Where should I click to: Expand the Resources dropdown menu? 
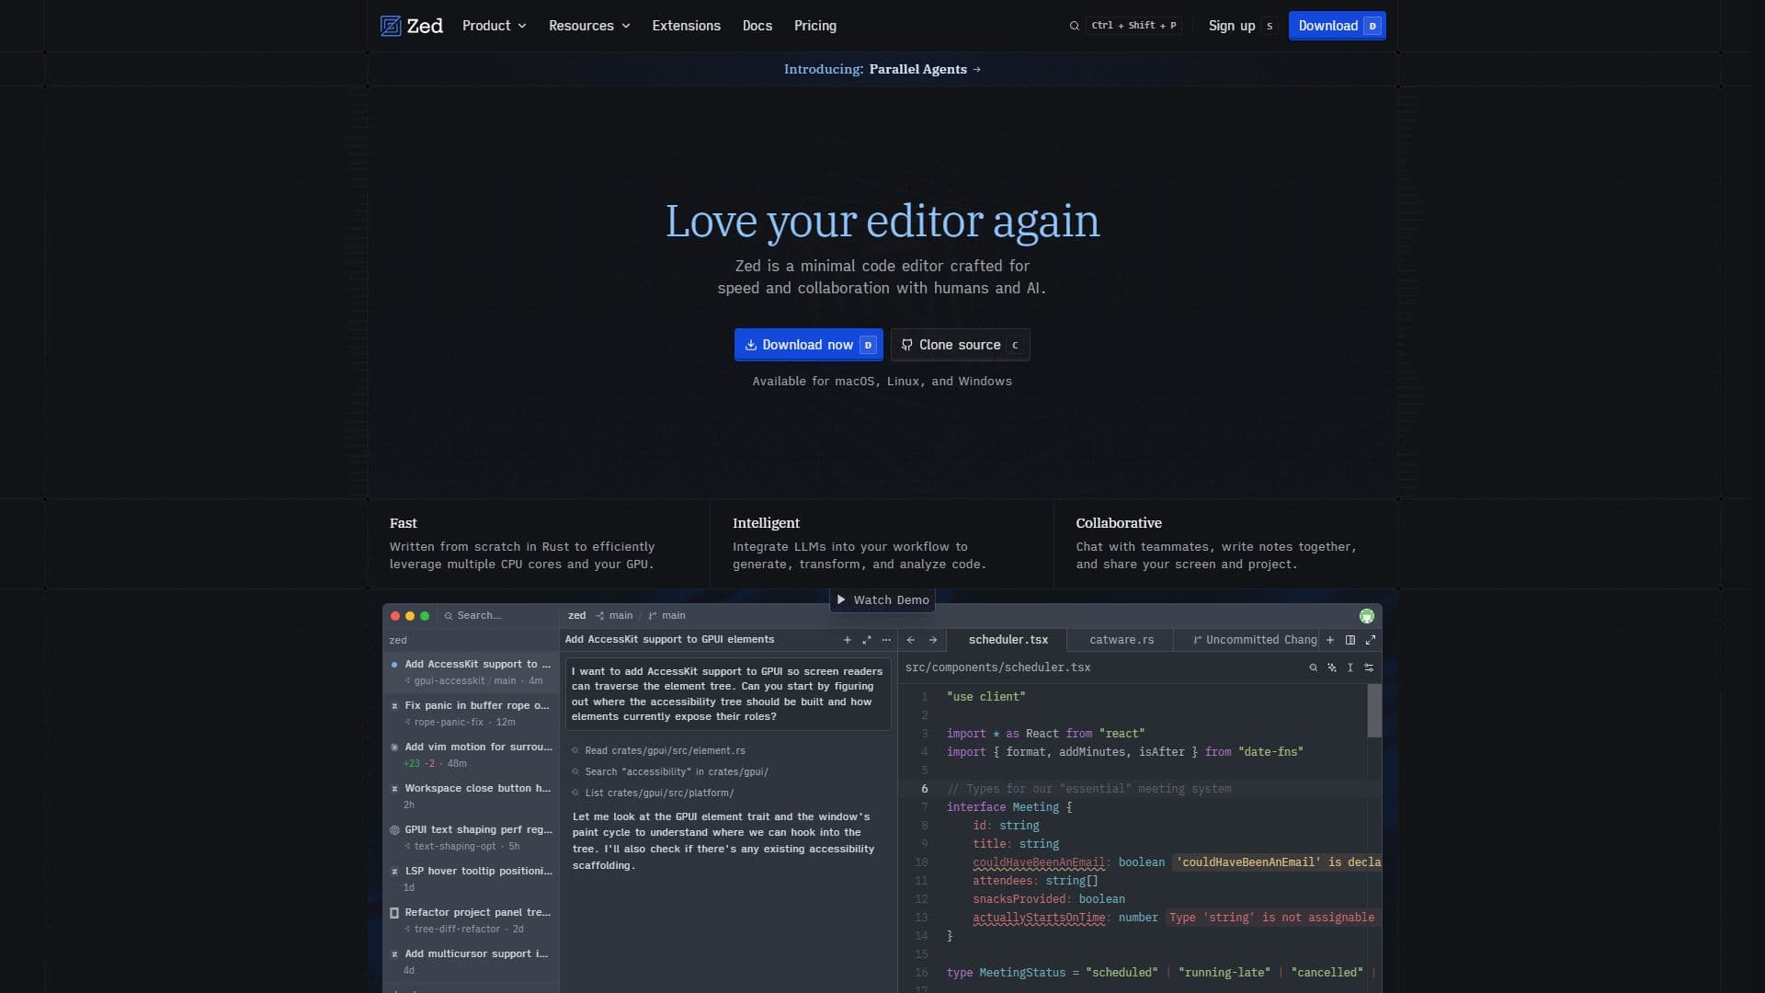click(589, 26)
